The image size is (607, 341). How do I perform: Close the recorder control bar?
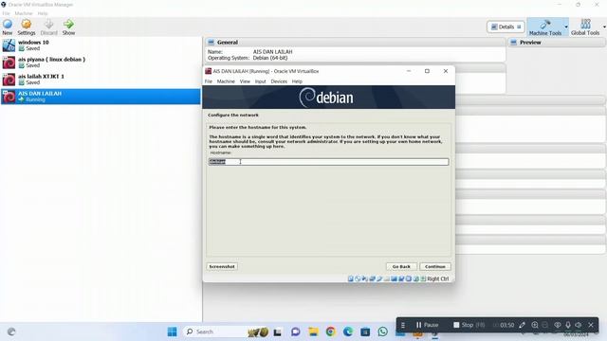[591, 325]
